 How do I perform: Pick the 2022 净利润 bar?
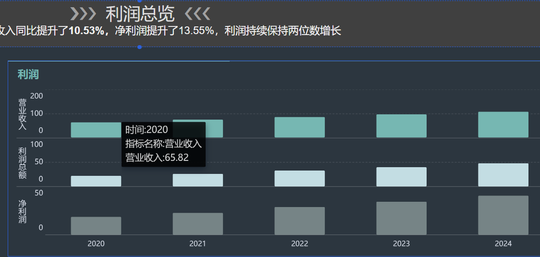tap(300, 221)
